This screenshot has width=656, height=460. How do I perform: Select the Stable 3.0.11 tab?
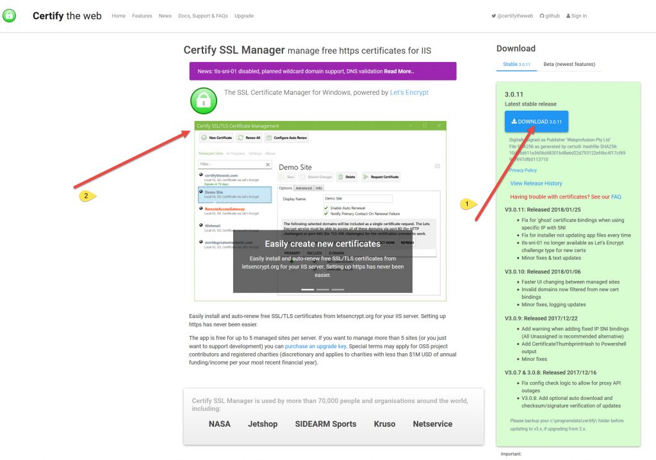pos(516,64)
